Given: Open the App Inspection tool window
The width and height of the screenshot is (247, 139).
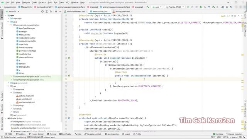Looking at the screenshot, I should click(x=112, y=134).
